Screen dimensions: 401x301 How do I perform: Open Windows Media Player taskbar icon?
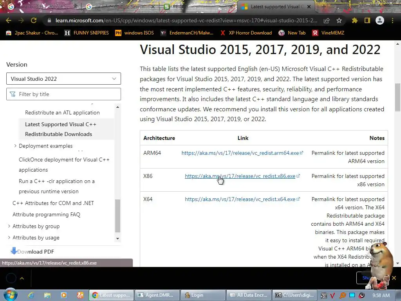[64, 295]
